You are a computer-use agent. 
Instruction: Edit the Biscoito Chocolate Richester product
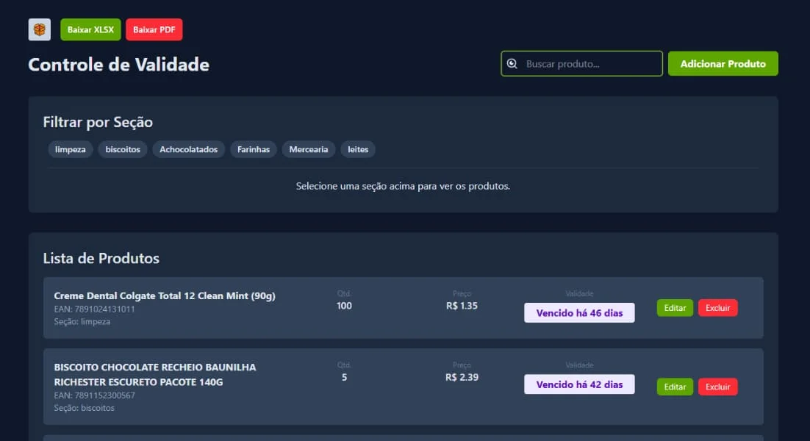(x=675, y=387)
